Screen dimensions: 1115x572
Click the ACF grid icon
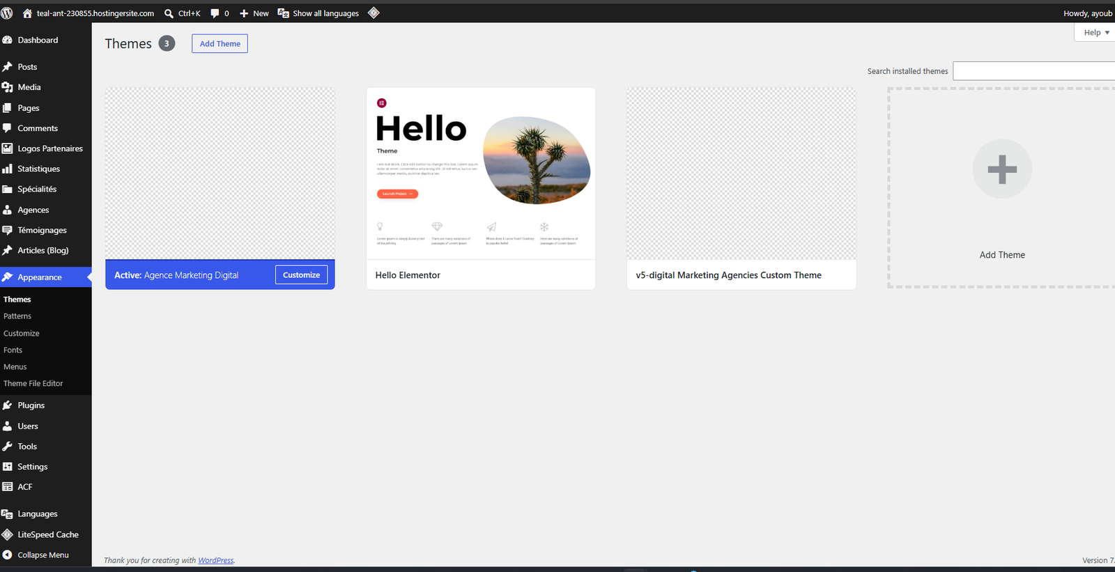8,487
